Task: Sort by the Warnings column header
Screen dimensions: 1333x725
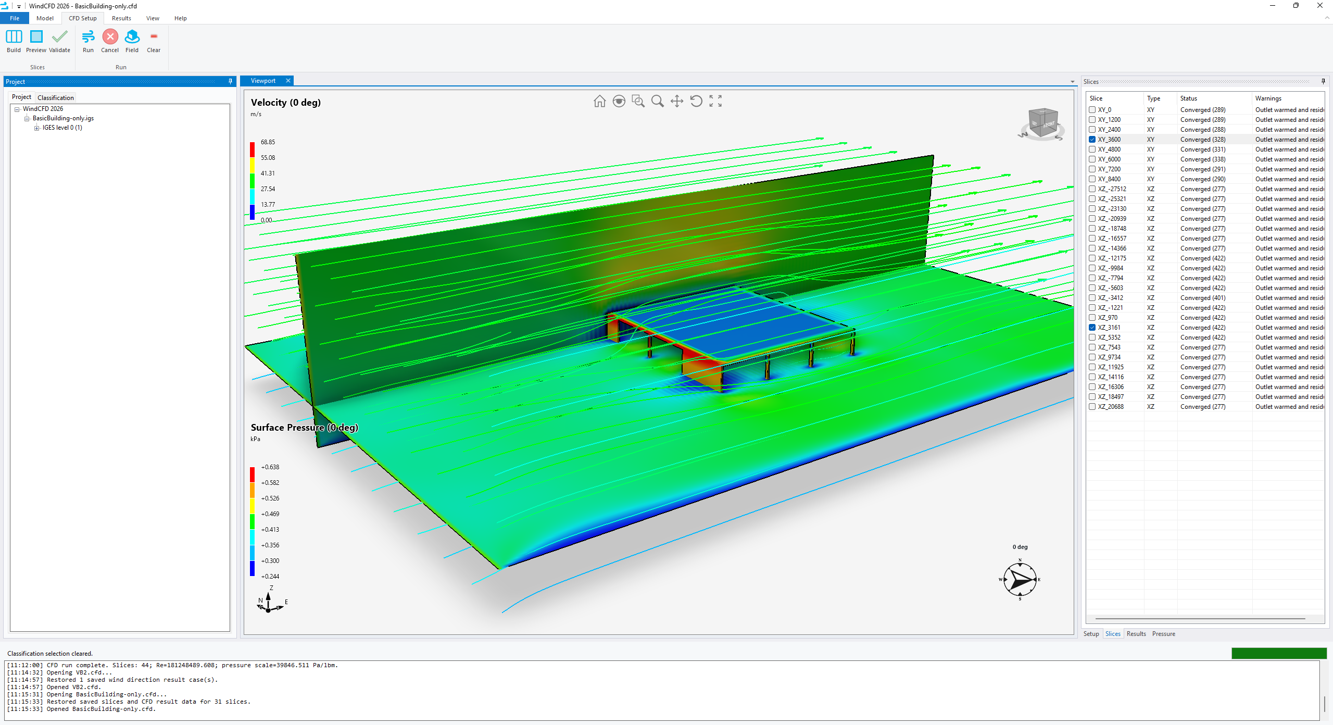Action: [x=1288, y=98]
